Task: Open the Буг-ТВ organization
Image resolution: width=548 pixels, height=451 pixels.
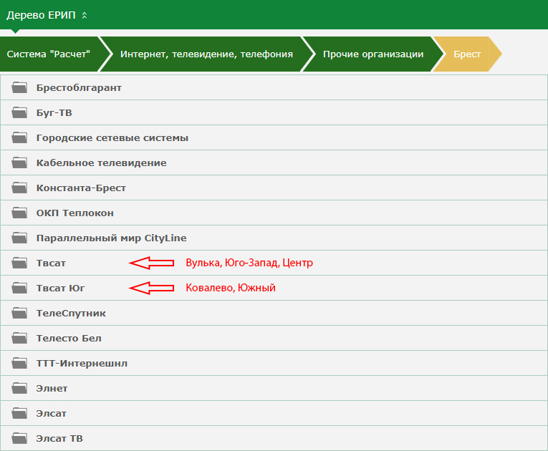Action: pos(54,113)
